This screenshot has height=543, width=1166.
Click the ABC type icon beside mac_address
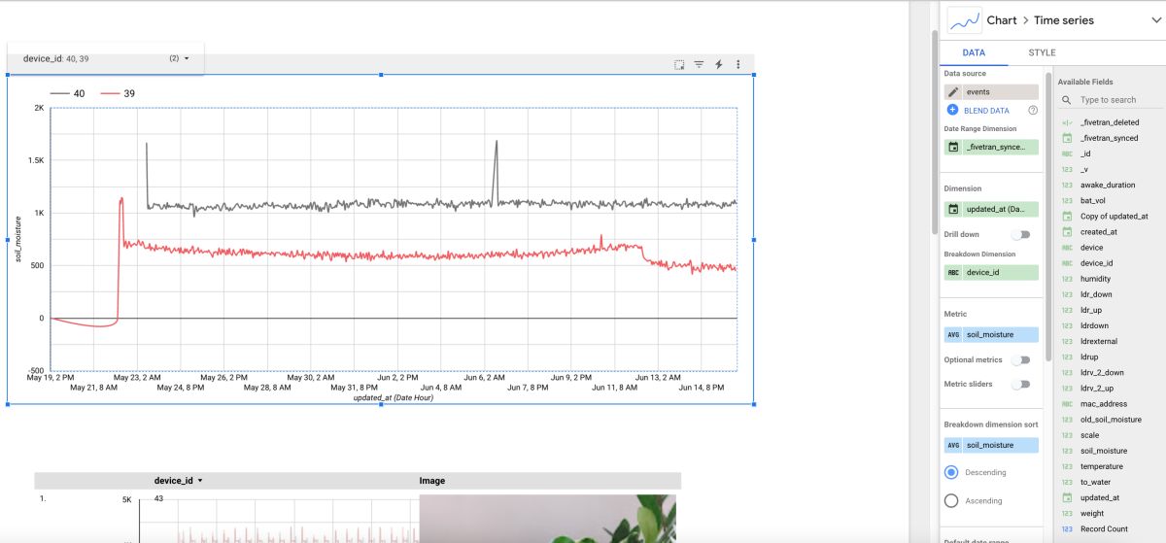click(x=1067, y=404)
